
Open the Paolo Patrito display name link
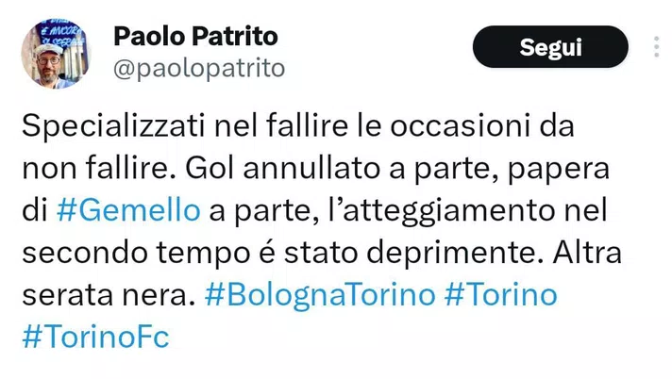196,37
